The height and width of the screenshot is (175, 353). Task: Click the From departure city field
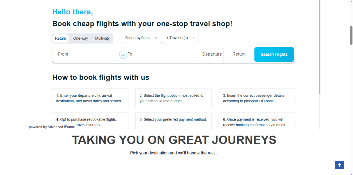(x=87, y=54)
